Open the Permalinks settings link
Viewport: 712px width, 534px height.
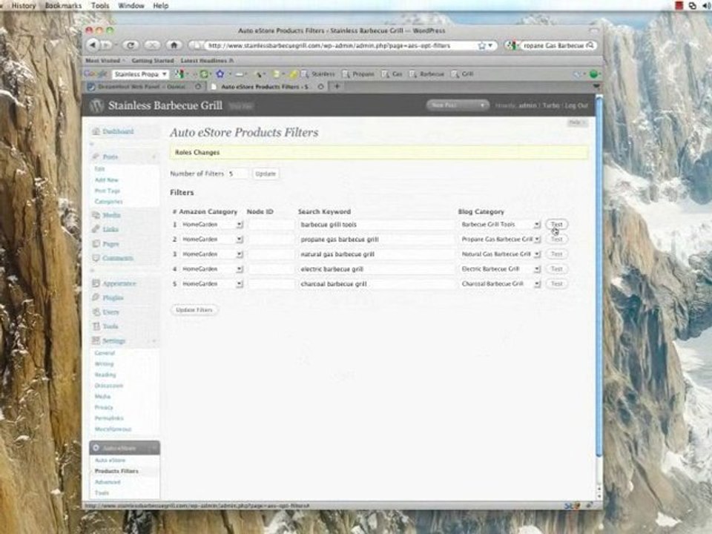109,418
